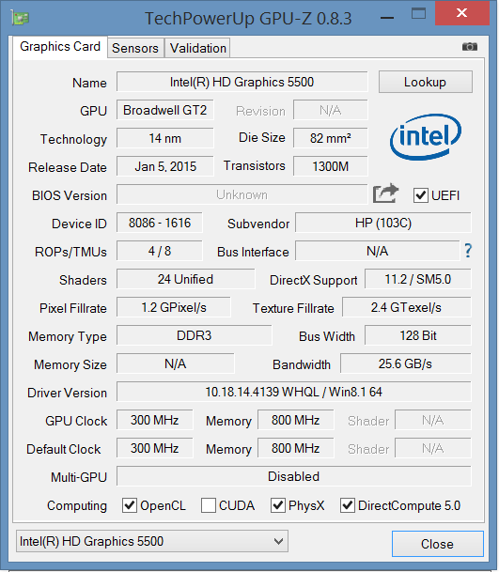This screenshot has width=499, height=572.
Task: Maximize the GPU-Z window
Action: pyautogui.click(x=418, y=14)
